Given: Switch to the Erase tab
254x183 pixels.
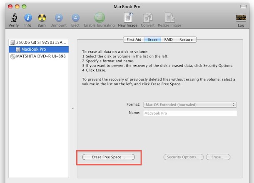Looking at the screenshot, I should (152, 40).
